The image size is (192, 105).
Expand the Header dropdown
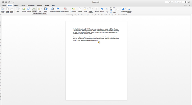tap(82, 9)
